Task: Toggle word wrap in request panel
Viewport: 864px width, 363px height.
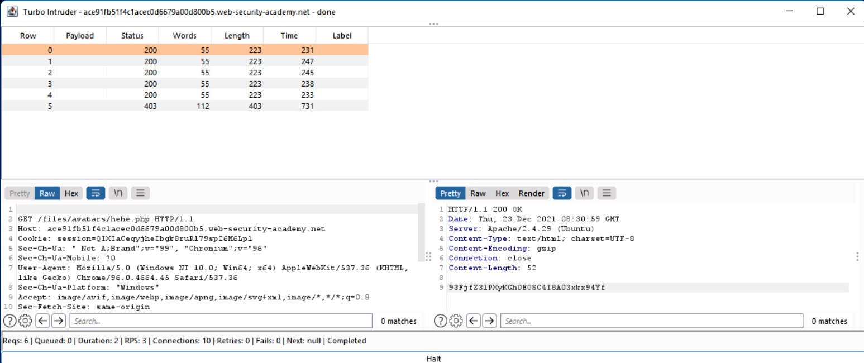Action: point(95,193)
